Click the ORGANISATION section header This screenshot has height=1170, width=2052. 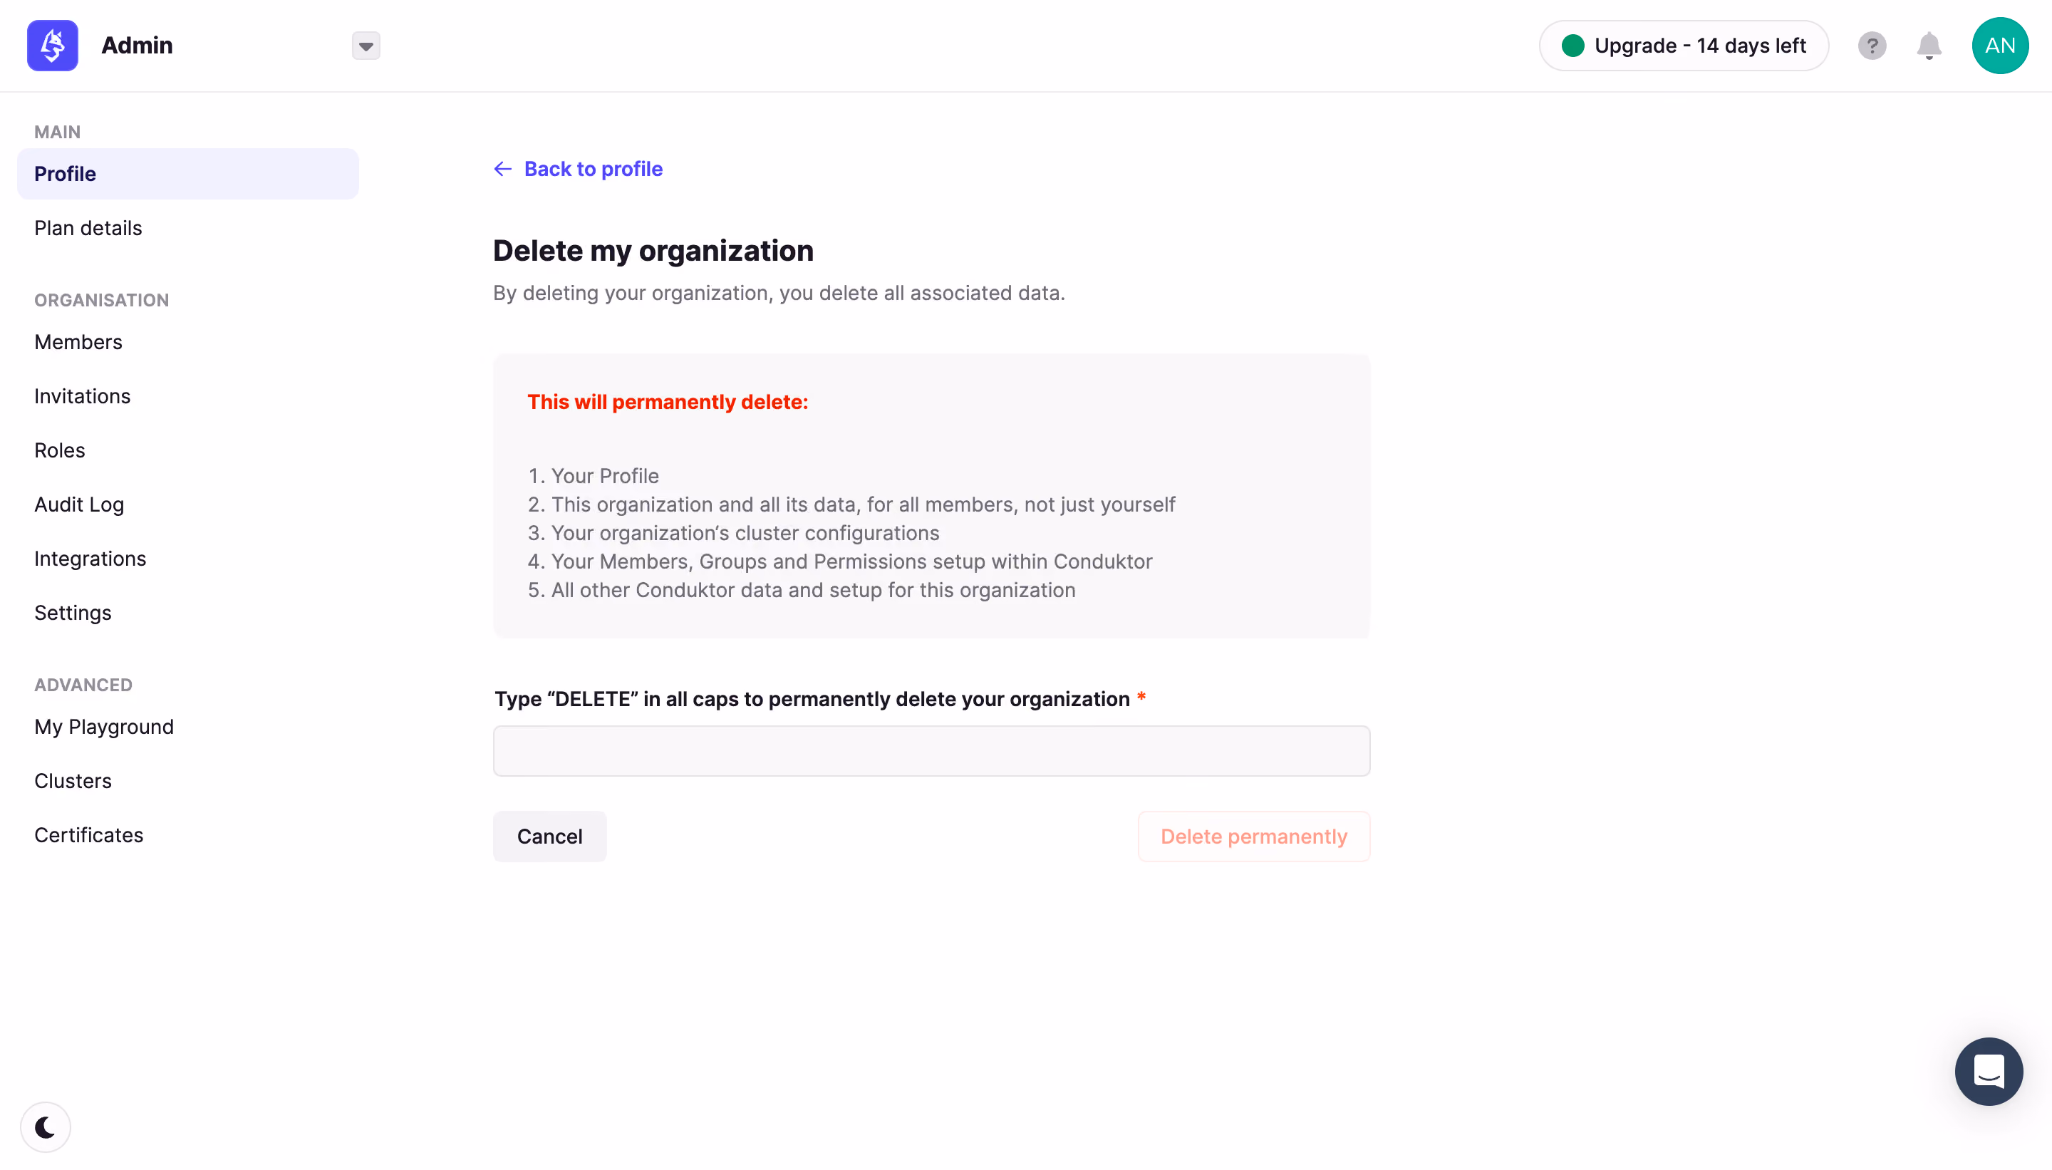click(101, 300)
